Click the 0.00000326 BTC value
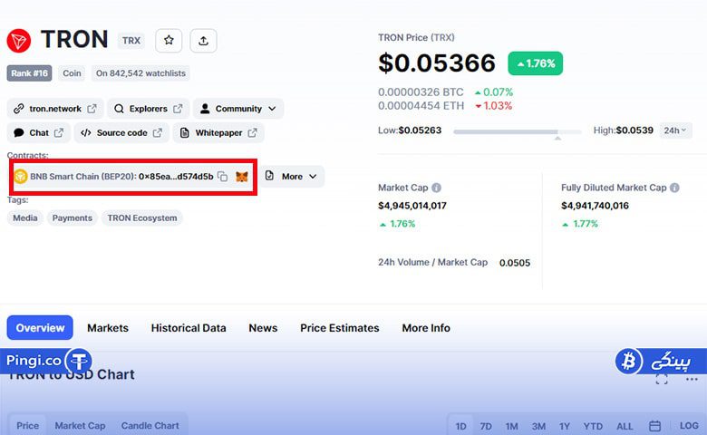 pyautogui.click(x=421, y=92)
